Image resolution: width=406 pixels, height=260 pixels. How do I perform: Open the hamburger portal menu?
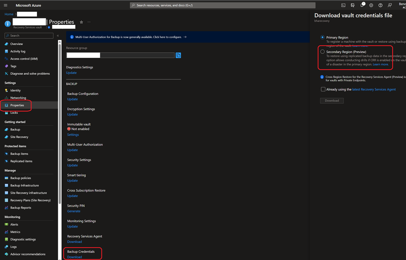pos(6,5)
